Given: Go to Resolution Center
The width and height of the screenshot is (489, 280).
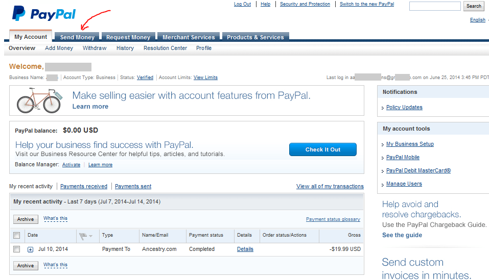Looking at the screenshot, I should [165, 48].
